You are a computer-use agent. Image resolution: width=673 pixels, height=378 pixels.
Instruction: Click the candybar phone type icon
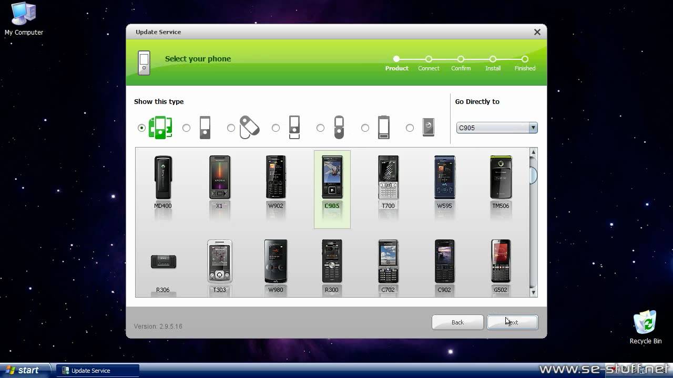205,128
